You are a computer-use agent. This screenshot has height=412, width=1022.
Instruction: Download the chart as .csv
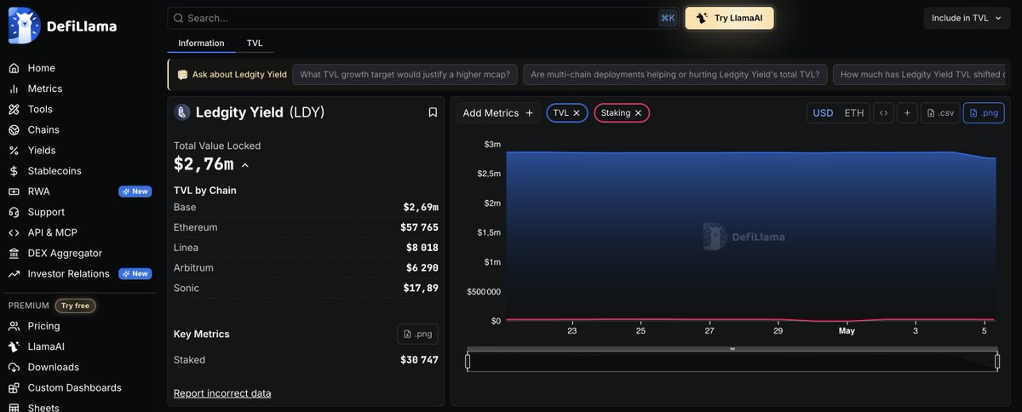click(940, 113)
